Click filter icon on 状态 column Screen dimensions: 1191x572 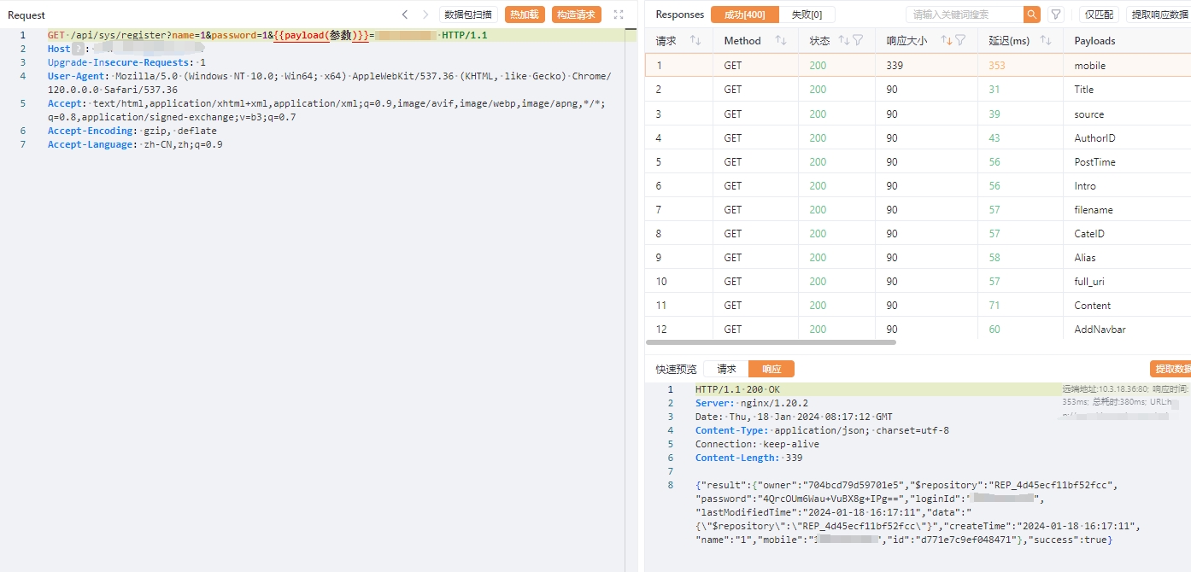[x=858, y=41]
